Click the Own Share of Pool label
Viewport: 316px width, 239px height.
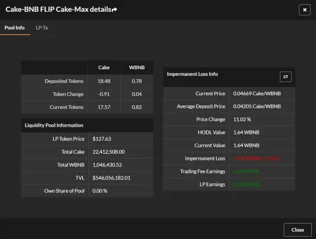65,191
